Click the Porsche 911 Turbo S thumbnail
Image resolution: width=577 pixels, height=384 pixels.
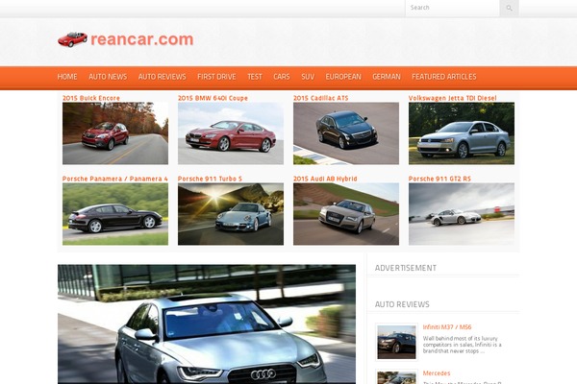[231, 214]
